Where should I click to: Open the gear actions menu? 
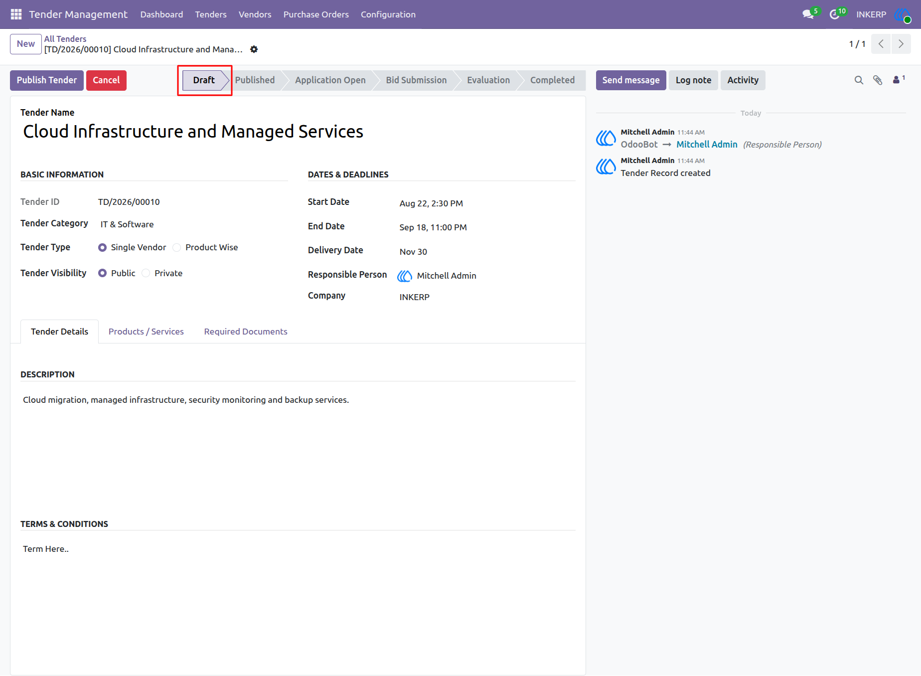click(x=254, y=49)
